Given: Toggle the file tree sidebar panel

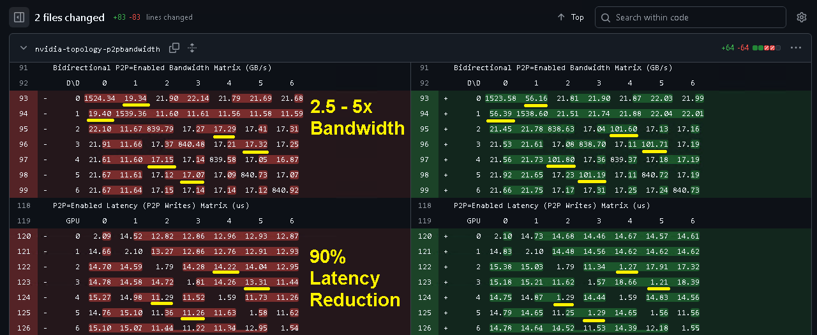Looking at the screenshot, I should (x=19, y=17).
